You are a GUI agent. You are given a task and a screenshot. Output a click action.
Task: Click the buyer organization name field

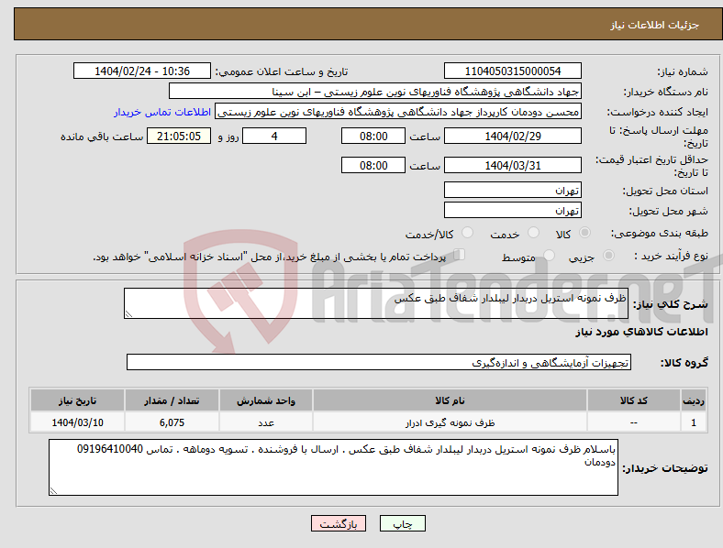click(x=375, y=91)
